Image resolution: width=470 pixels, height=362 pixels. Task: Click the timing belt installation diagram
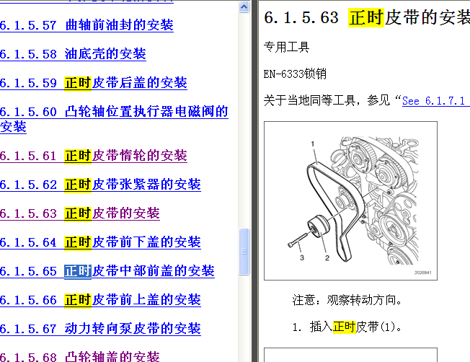(x=350, y=200)
